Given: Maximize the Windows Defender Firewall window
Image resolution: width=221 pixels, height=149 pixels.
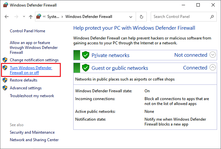Looking at the screenshot, I should tap(198, 5).
